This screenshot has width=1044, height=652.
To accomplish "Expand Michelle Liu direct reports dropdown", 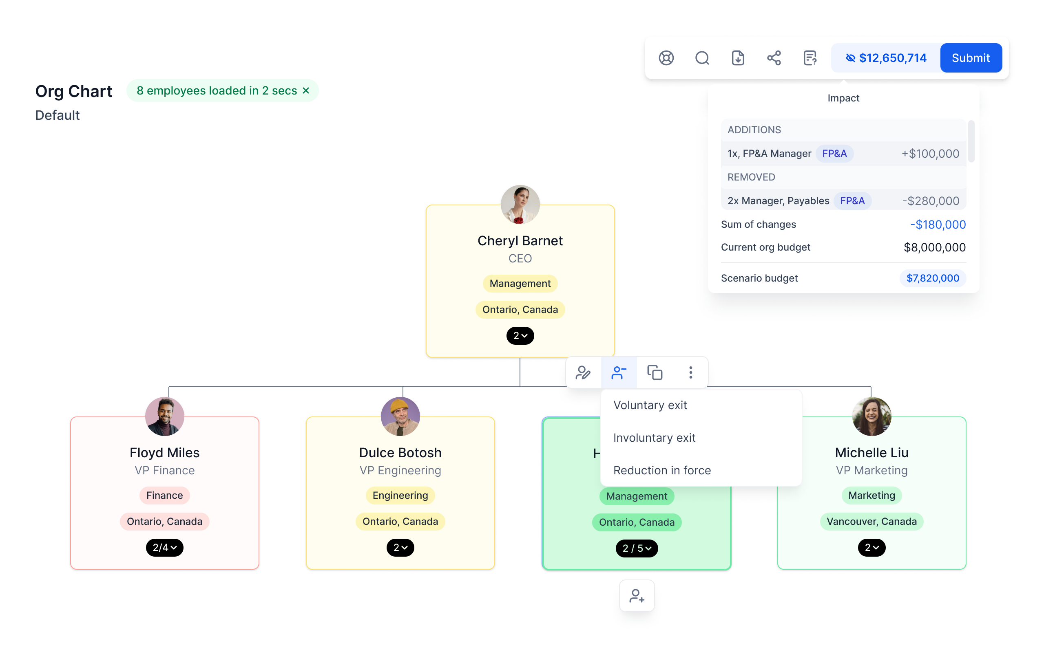I will [871, 547].
